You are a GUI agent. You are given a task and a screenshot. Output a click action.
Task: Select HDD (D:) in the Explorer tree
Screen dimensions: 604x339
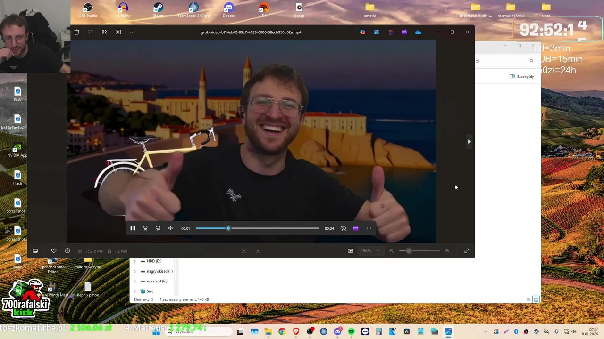[x=154, y=261]
